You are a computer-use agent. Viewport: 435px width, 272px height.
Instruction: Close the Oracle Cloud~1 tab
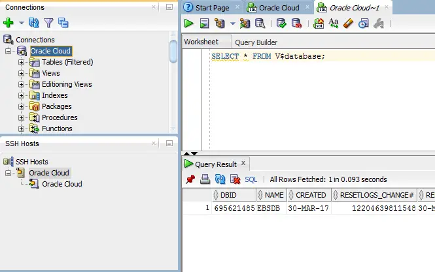[387, 7]
